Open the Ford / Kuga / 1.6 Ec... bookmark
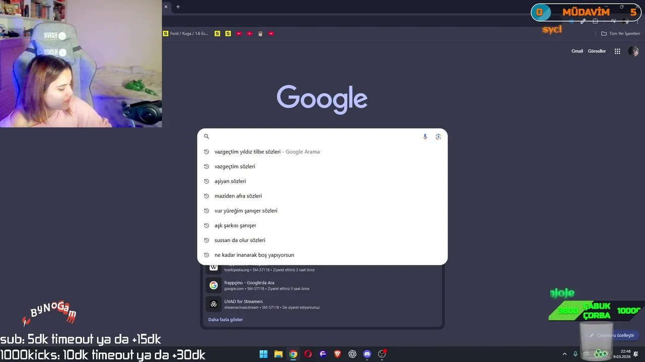 [185, 34]
